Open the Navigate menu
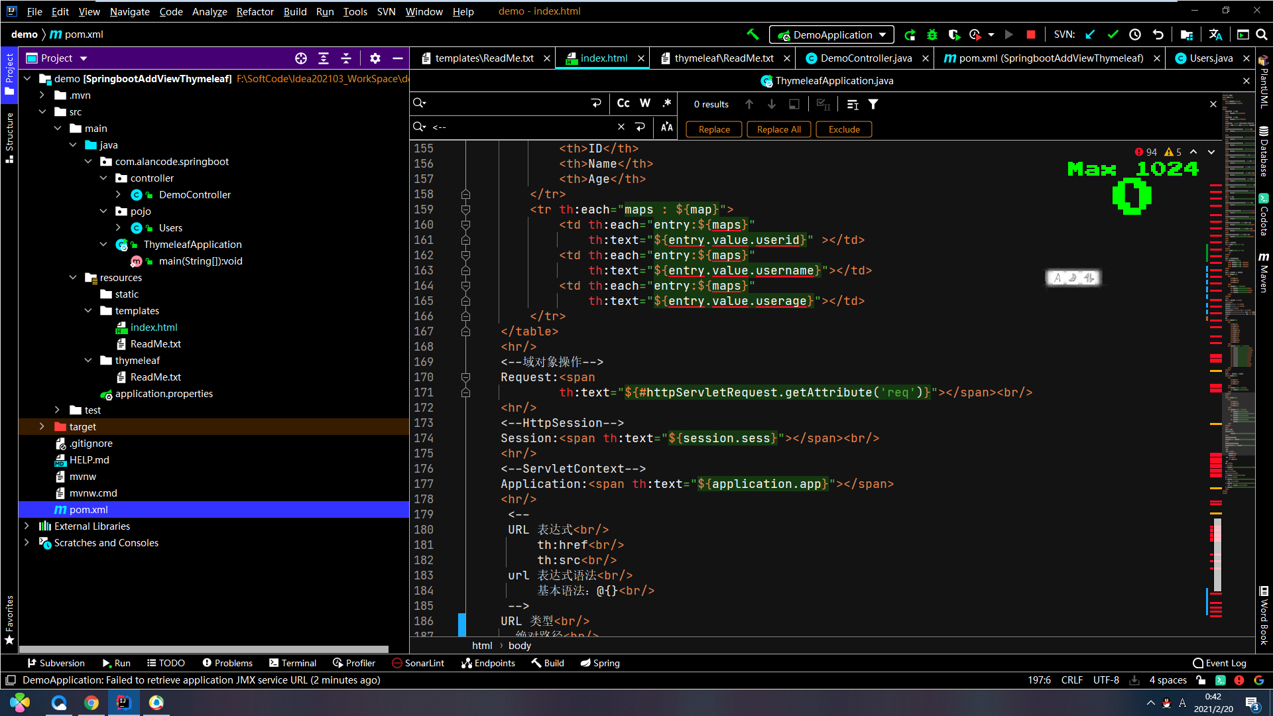The height and width of the screenshot is (716, 1273). point(129,11)
